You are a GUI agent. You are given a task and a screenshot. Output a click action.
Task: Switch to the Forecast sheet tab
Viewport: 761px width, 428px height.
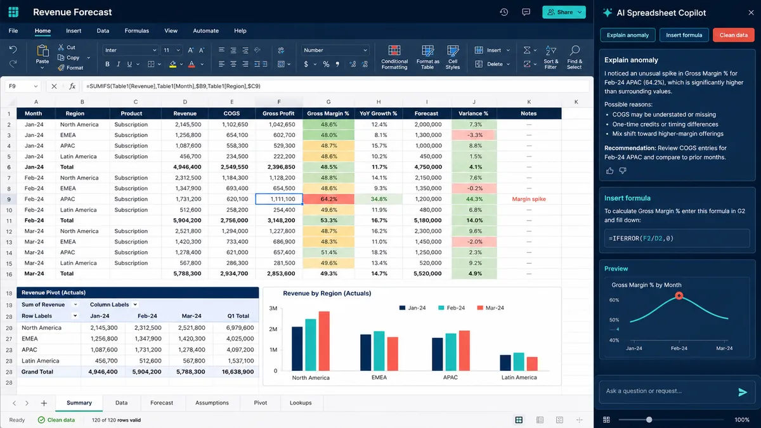click(x=162, y=403)
